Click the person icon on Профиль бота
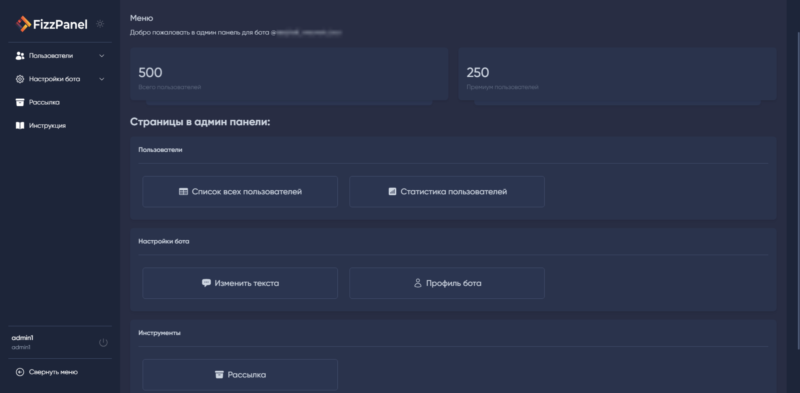This screenshot has height=393, width=800. coord(418,283)
